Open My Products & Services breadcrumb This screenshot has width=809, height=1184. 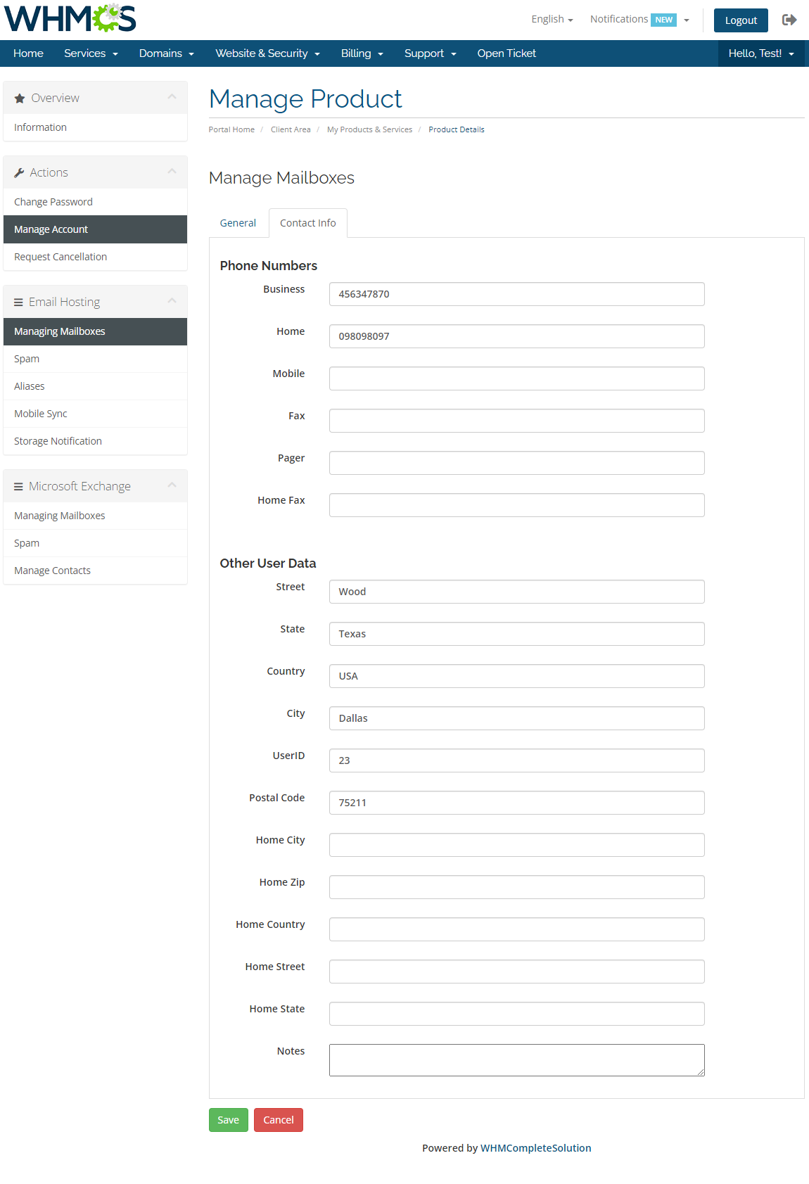369,129
